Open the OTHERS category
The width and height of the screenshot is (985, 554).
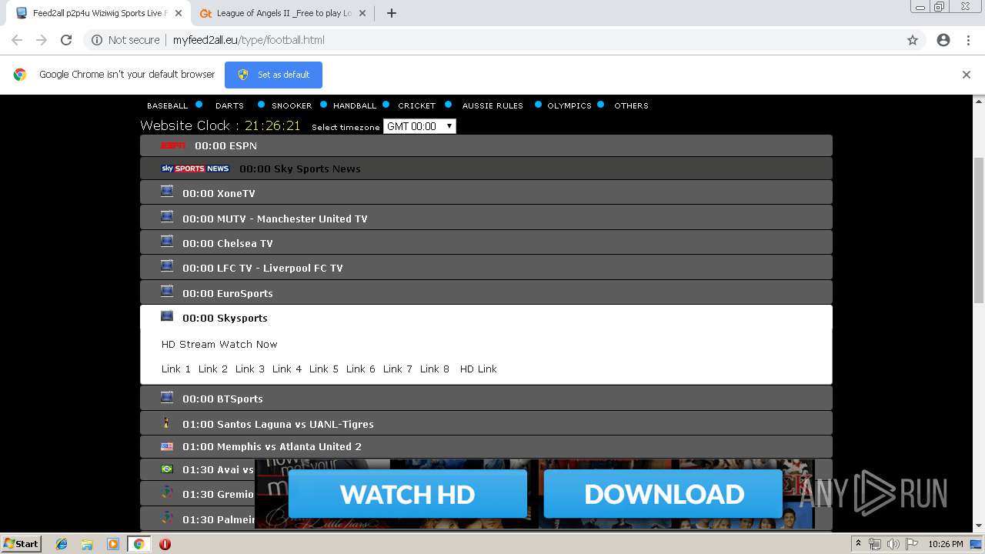point(631,105)
